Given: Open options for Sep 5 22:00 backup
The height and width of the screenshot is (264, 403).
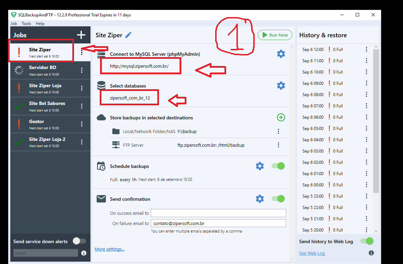Looking at the screenshot, I should point(367,207).
